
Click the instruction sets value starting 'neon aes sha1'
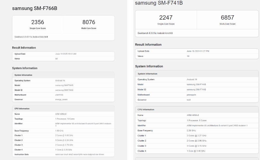tap(80, 155)
